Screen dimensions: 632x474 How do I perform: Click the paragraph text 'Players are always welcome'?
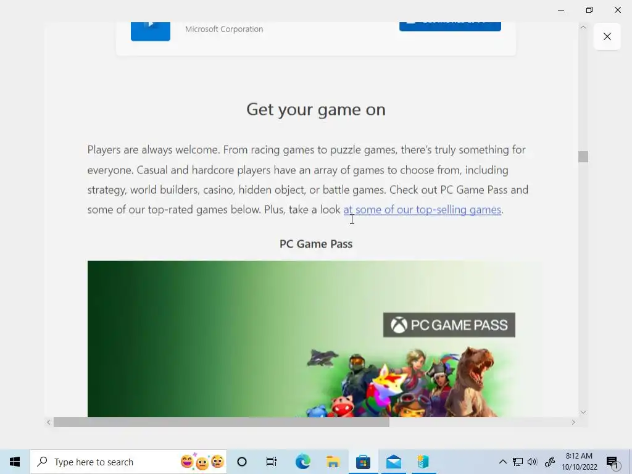154,149
